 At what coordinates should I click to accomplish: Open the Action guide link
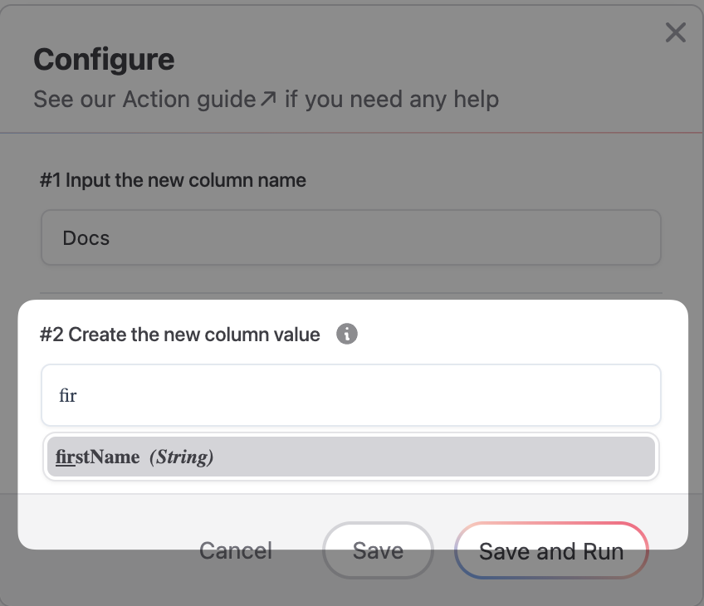click(189, 100)
